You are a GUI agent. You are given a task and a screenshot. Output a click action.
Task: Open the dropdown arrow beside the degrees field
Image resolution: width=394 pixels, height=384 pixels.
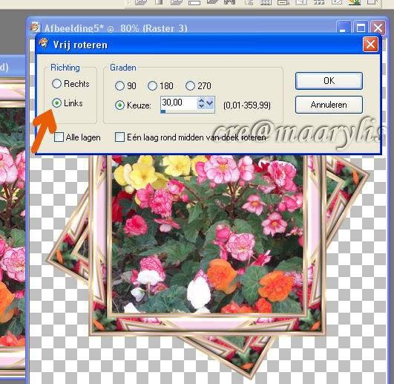210,103
